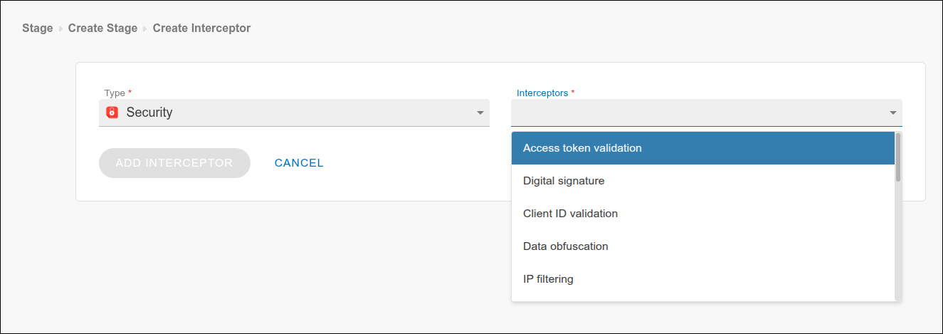This screenshot has height=334, width=943.
Task: Click the CANCEL button
Action: click(299, 163)
